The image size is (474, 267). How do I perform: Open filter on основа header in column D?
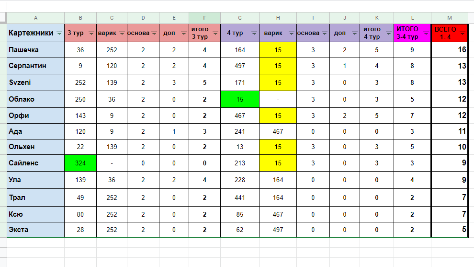pos(154,33)
